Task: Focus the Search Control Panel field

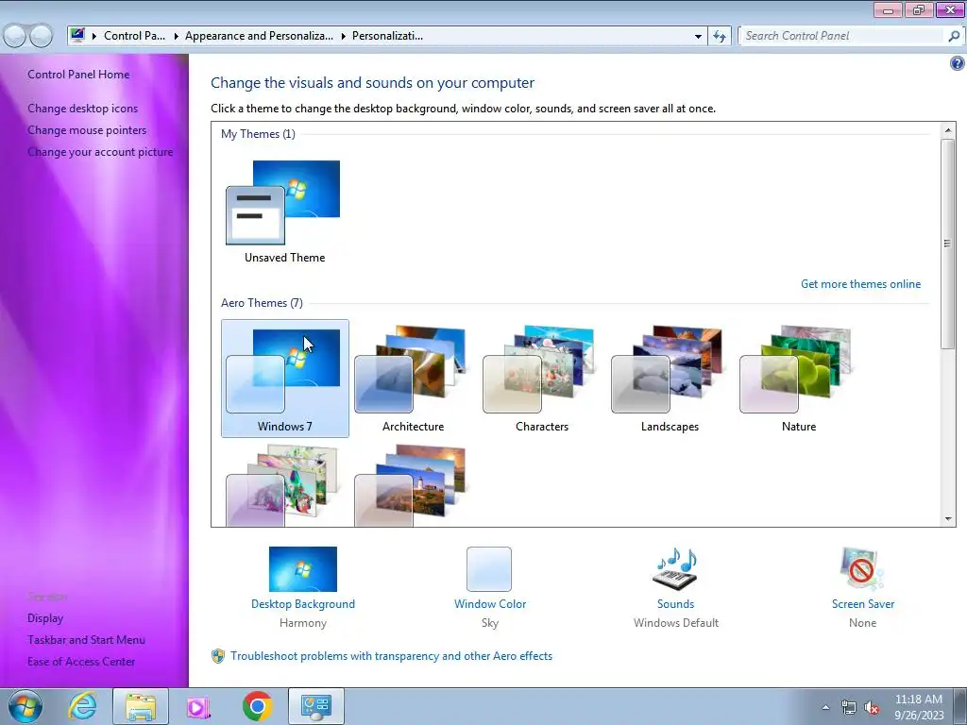Action: 842,36
